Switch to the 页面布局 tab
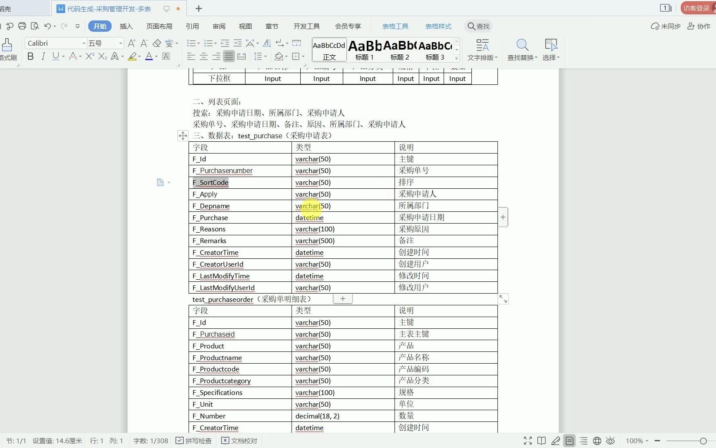 [159, 26]
